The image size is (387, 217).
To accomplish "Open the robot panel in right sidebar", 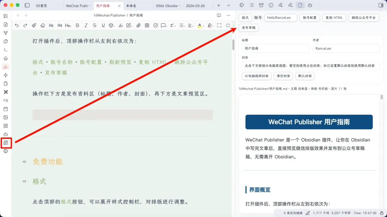I will coord(310,5).
